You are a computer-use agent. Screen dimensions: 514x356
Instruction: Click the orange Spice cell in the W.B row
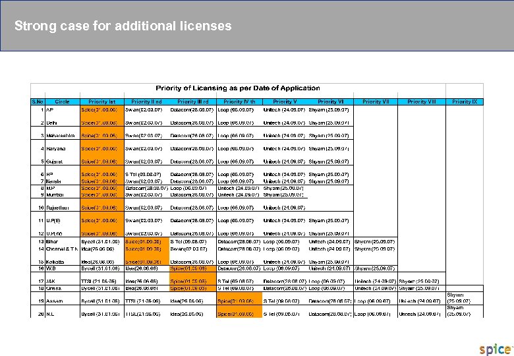coord(192,268)
